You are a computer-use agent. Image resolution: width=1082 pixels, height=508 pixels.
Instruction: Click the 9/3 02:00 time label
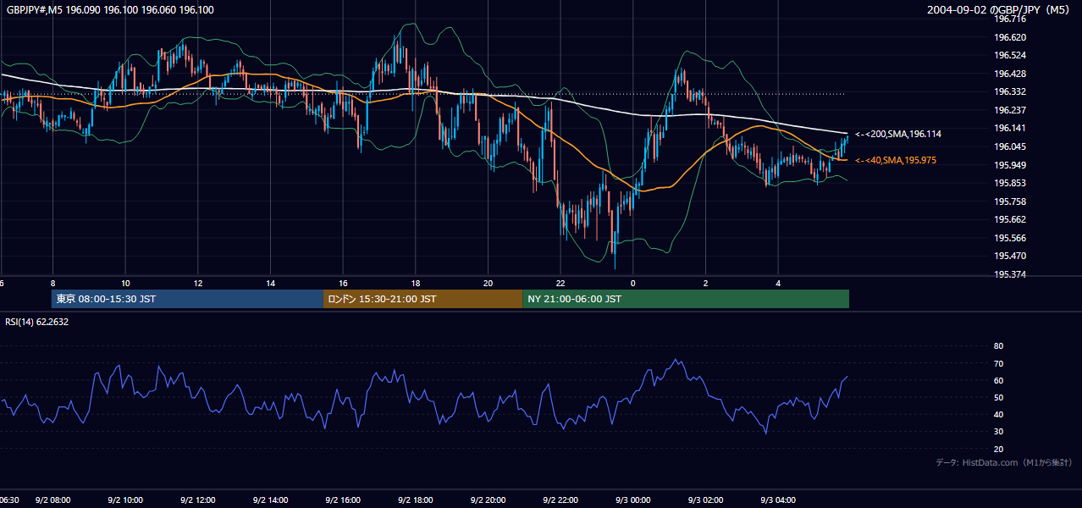click(706, 500)
